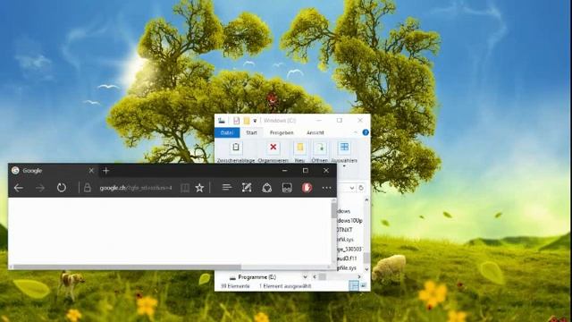Close the Google tab
The width and height of the screenshot is (572, 322).
coord(91,171)
